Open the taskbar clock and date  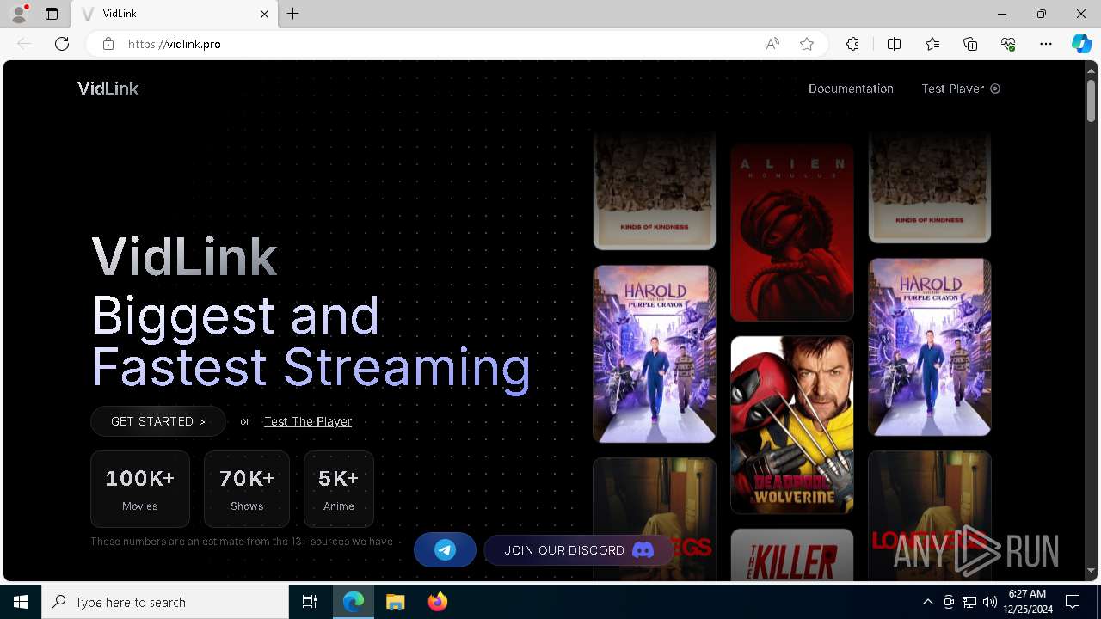1027,602
